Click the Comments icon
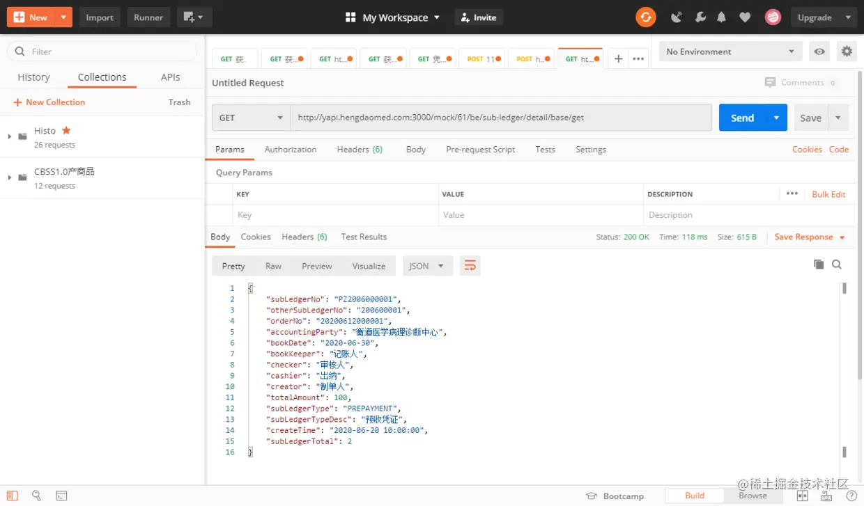This screenshot has width=864, height=506. coord(770,82)
